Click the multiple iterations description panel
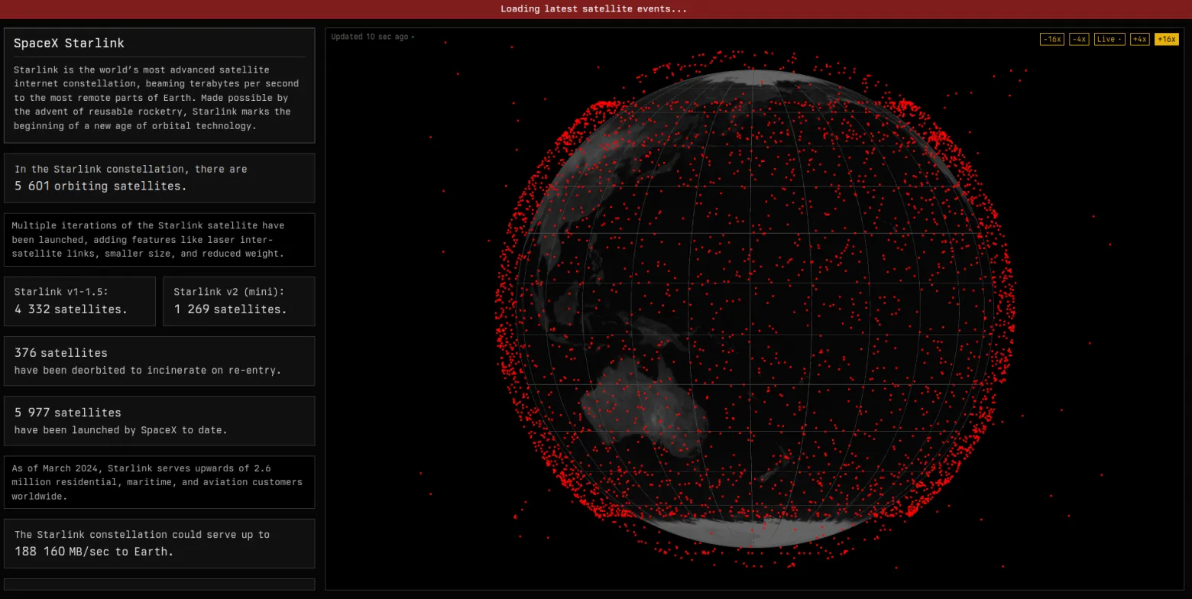This screenshot has height=599, width=1192. (159, 239)
